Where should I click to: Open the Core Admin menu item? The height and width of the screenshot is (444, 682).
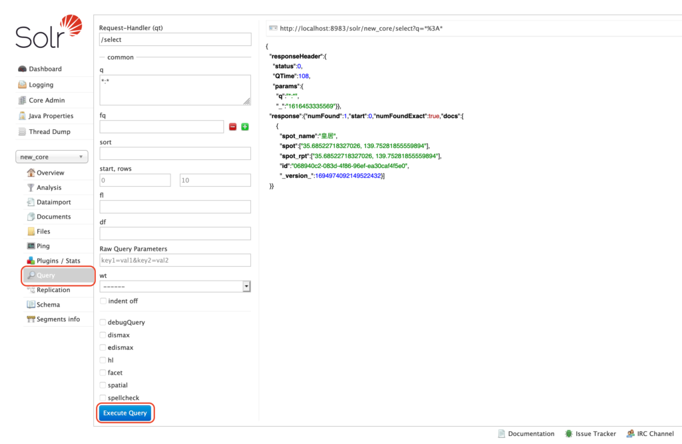click(x=47, y=100)
